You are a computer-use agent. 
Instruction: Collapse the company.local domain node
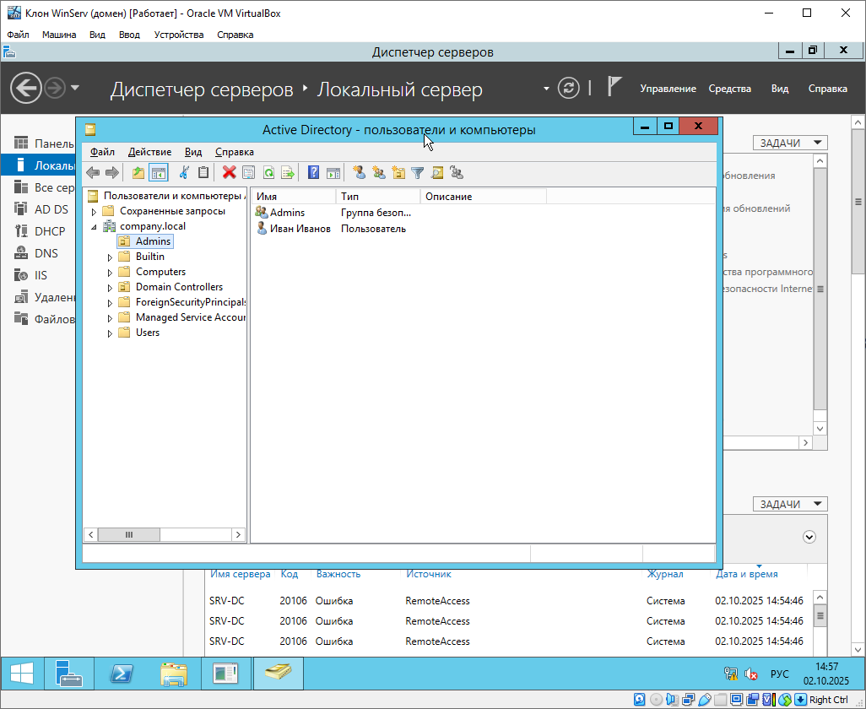94,226
